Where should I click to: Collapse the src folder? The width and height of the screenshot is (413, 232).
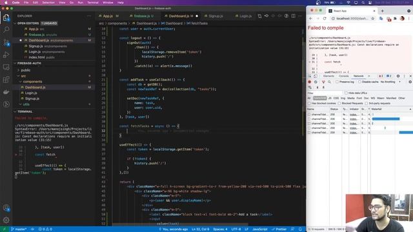[x=23, y=76]
